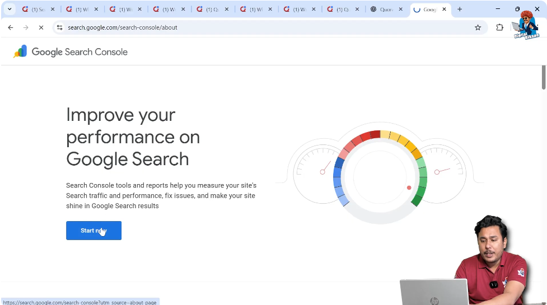This screenshot has height=305, width=547.
Task: Click the "Search Console tools and reports" paragraph
Action: 161,195
